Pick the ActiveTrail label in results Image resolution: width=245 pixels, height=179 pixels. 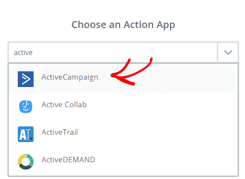[x=60, y=132]
